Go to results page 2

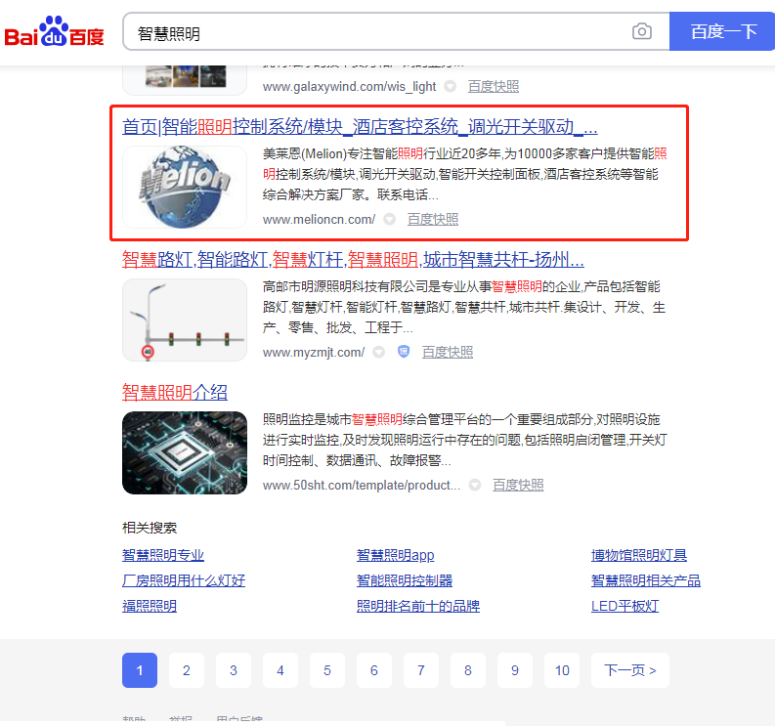tap(187, 670)
